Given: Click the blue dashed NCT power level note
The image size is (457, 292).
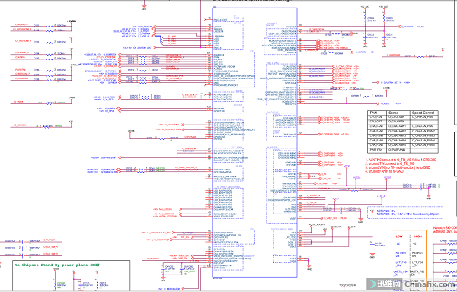Looking at the screenshot, I should (405, 213).
